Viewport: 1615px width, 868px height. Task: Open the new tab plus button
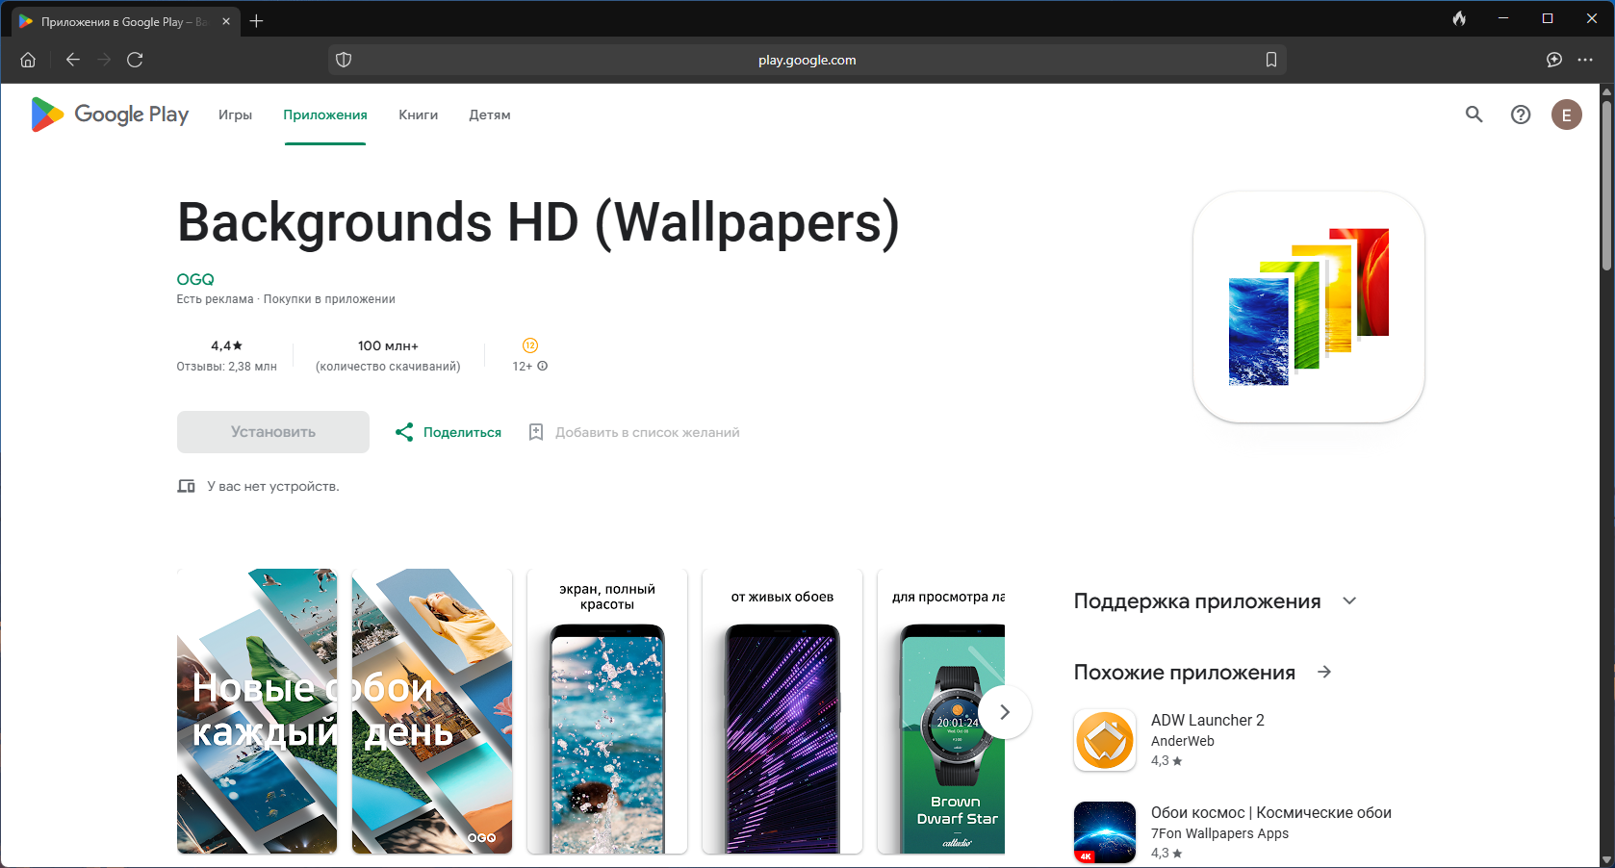pyautogui.click(x=256, y=21)
